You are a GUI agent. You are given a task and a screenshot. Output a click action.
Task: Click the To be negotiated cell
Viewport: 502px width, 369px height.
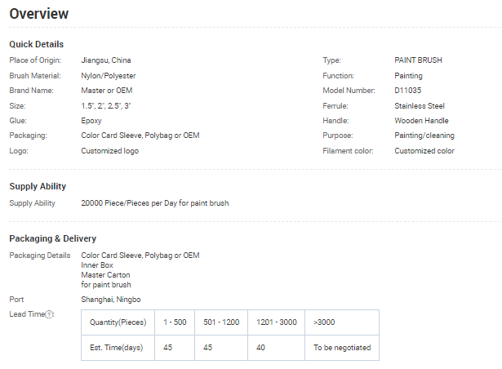point(342,348)
